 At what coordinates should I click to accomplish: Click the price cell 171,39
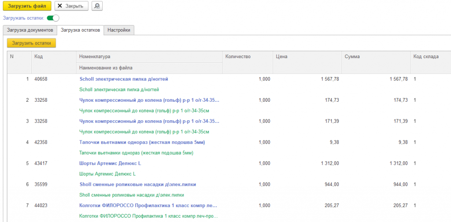[x=333, y=121]
